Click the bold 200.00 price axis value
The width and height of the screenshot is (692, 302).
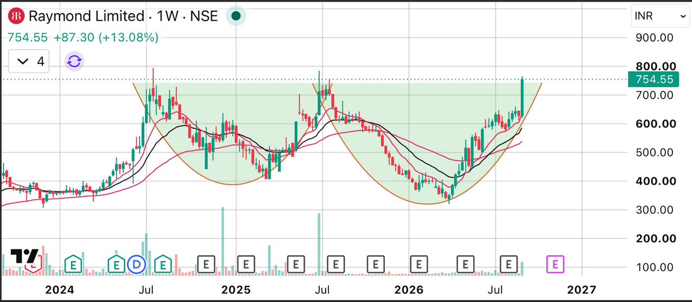[x=654, y=238]
